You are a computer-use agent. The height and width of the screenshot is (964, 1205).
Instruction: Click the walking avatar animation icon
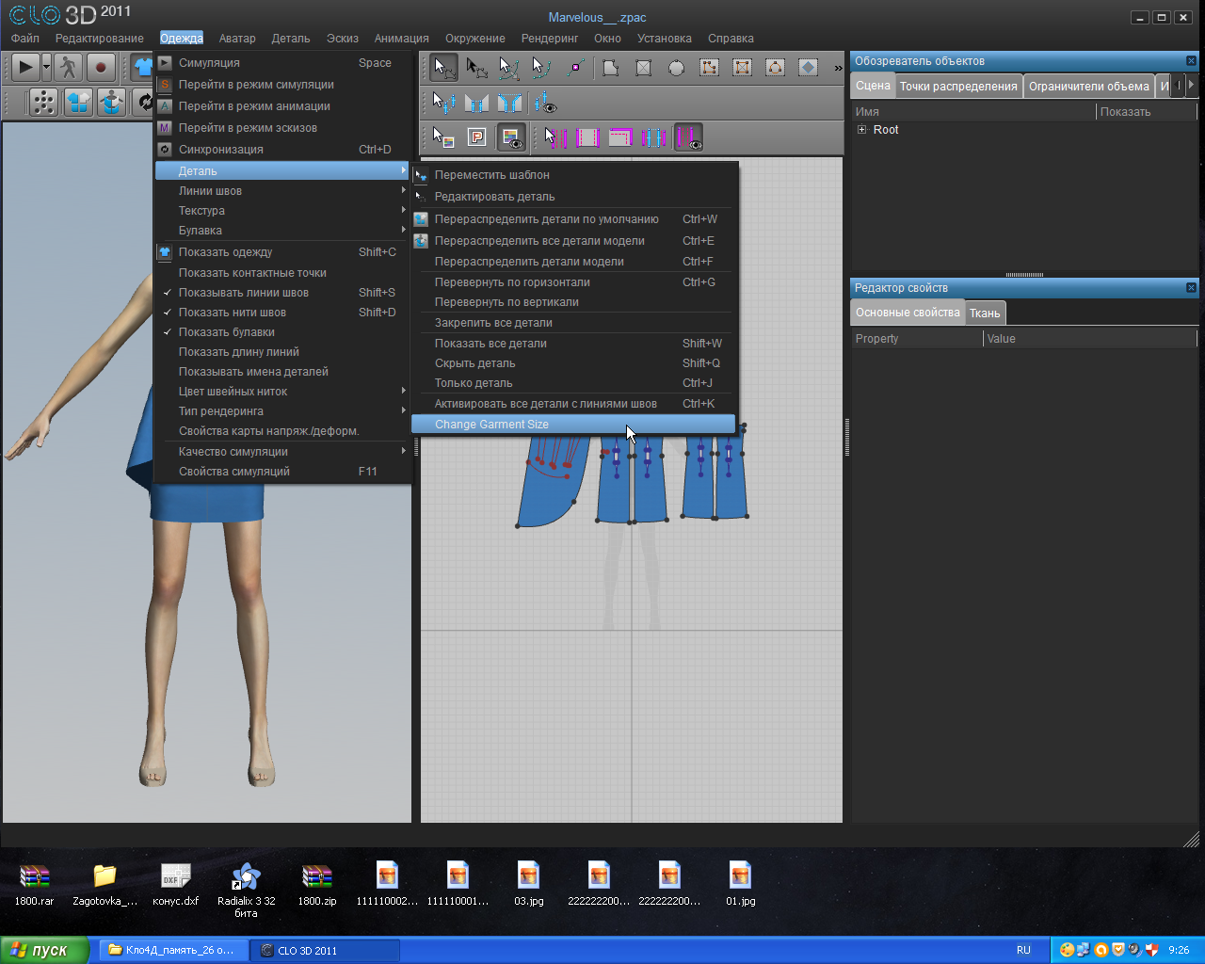coord(68,67)
